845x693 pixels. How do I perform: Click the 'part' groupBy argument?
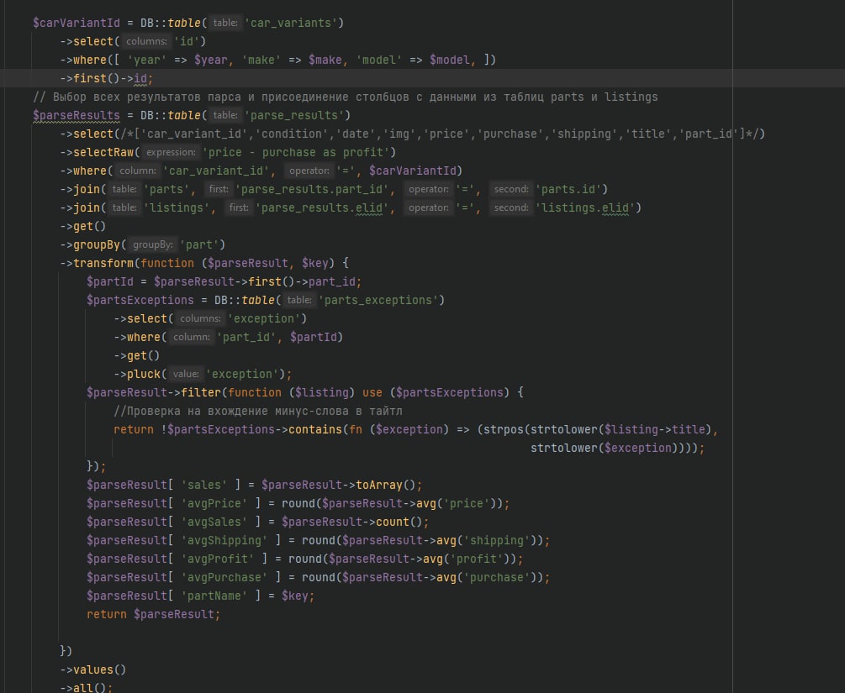click(199, 244)
